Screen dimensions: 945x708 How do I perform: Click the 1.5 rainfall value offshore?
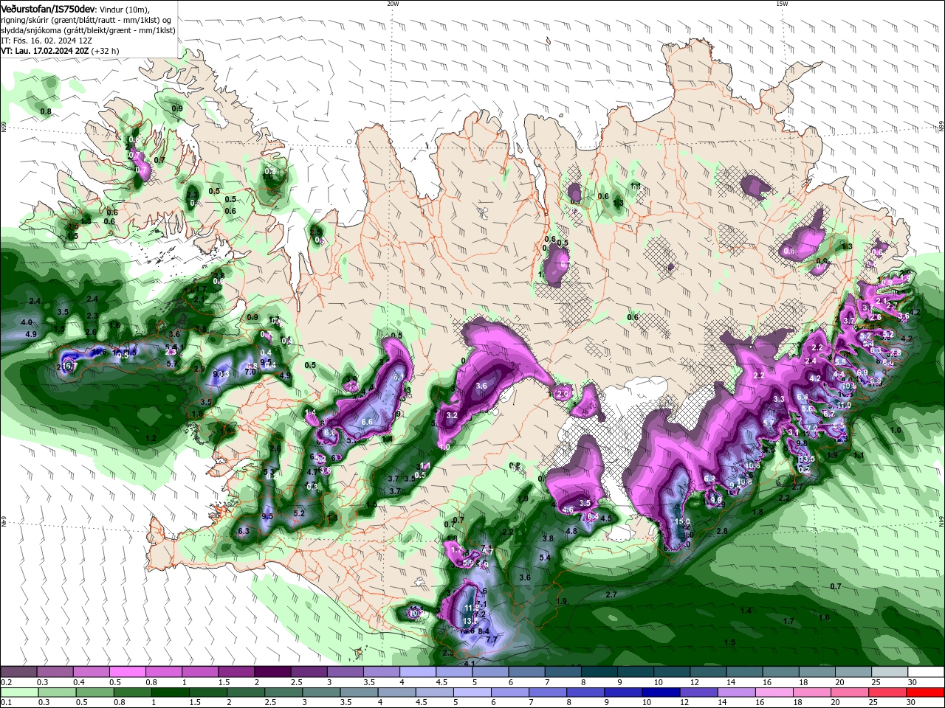click(729, 642)
